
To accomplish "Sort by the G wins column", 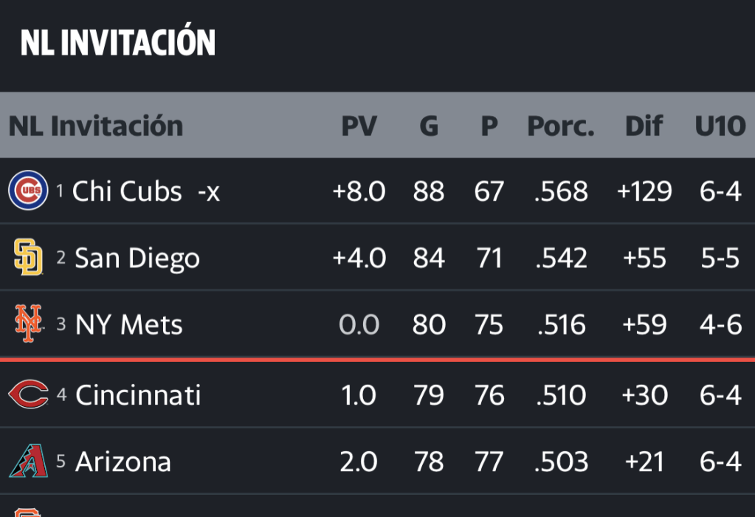I will click(x=429, y=126).
